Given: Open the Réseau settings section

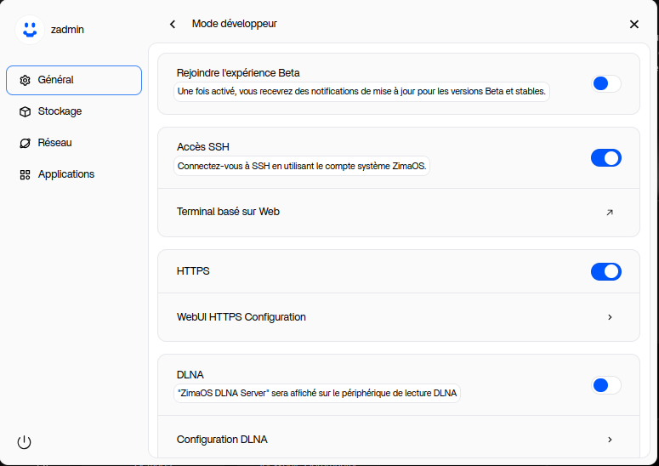Looking at the screenshot, I should pos(55,143).
